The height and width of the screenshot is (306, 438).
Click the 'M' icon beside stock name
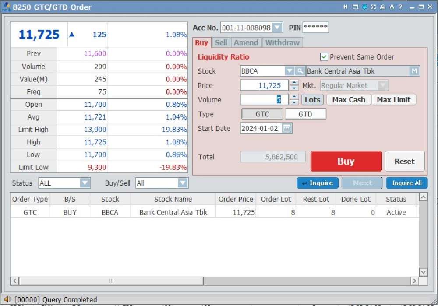(x=414, y=71)
